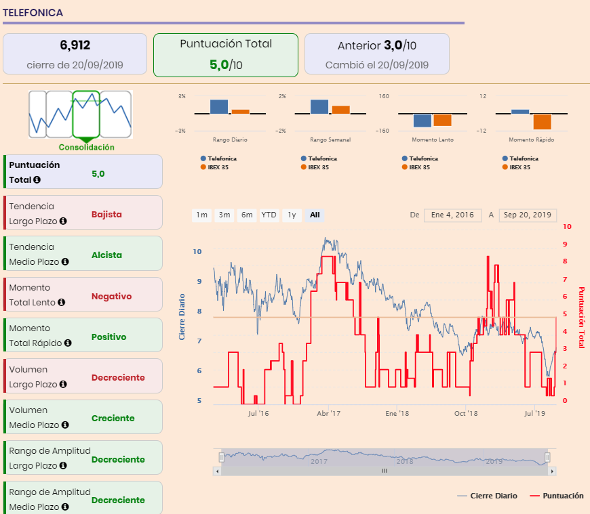Click the 'Rango Diario' chart label
The height and width of the screenshot is (514, 590).
tap(230, 140)
